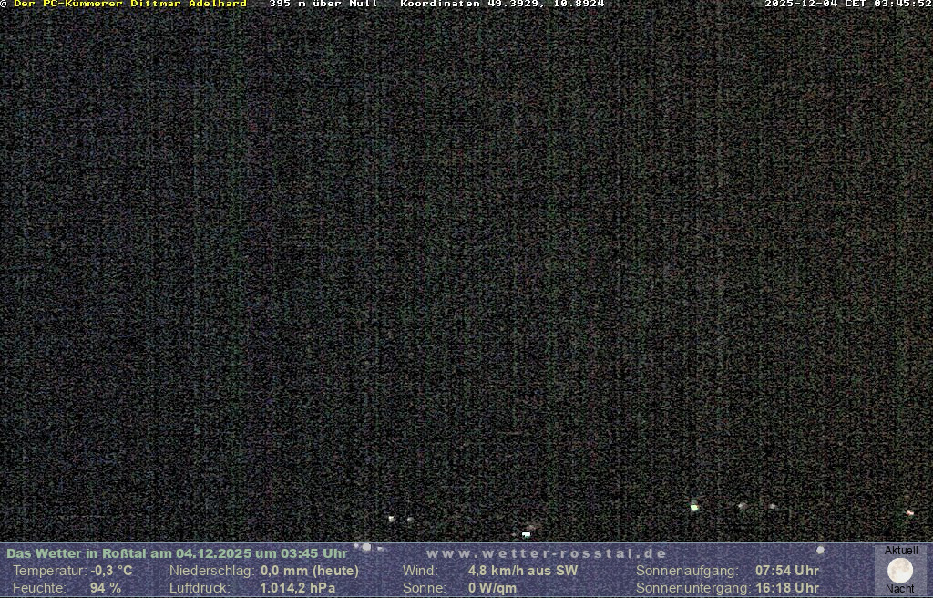Click the Koordinaten 49.3929, 10.8924 text
This screenshot has height=598, width=933.
click(x=502, y=5)
